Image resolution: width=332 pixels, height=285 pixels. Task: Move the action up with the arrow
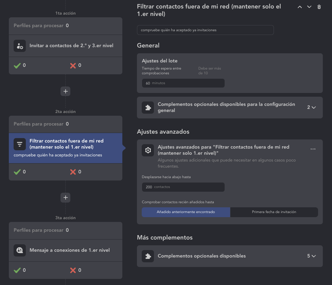(x=300, y=7)
